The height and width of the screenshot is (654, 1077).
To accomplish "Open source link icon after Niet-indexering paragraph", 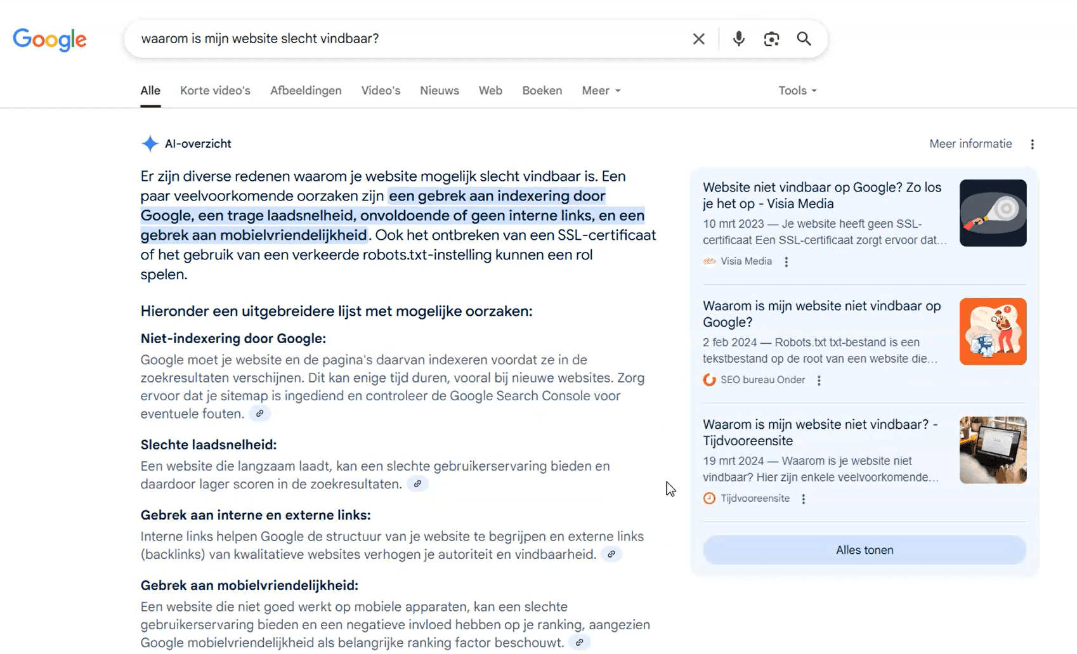I will click(259, 414).
